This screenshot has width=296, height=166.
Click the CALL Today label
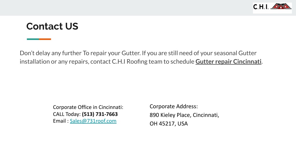tap(67, 114)
